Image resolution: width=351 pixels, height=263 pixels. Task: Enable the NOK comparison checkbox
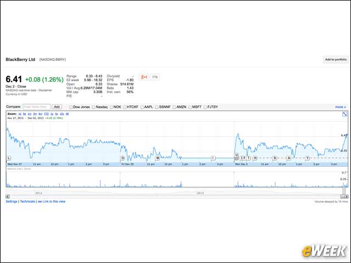(x=111, y=107)
